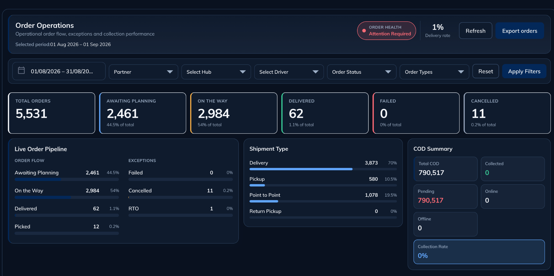Click the Refresh button
Screen dimensions: 554x276
click(x=476, y=31)
